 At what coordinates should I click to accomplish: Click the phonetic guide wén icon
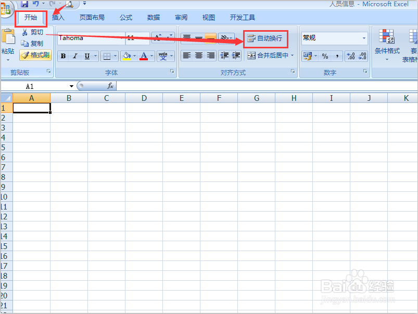(x=163, y=56)
